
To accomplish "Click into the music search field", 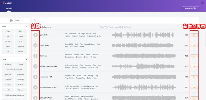I will tap(116, 21).
